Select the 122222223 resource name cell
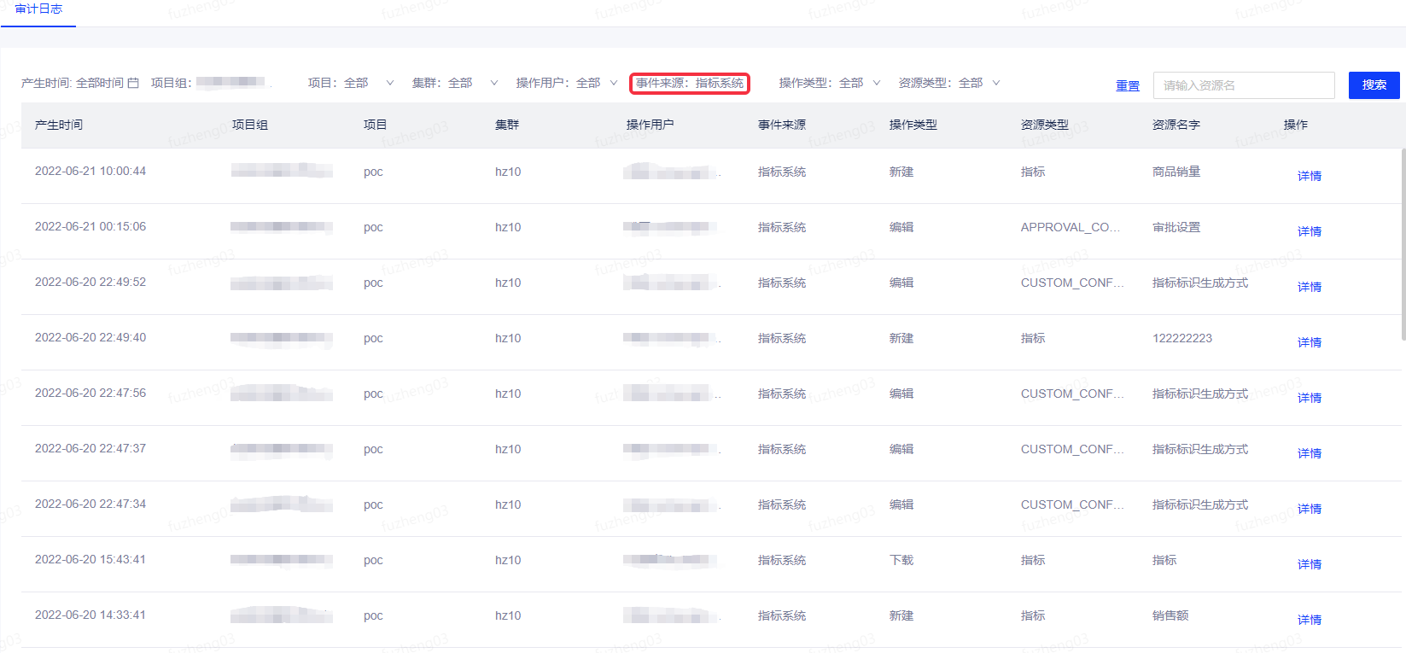Image resolution: width=1406 pixels, height=653 pixels. 1182,338
